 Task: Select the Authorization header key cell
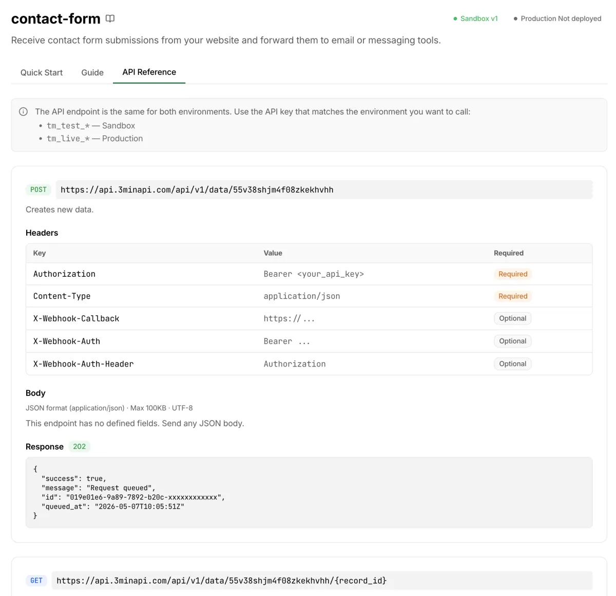point(64,274)
